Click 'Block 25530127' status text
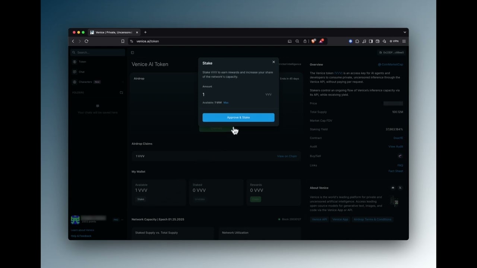This screenshot has height=268, width=477. coord(292,219)
